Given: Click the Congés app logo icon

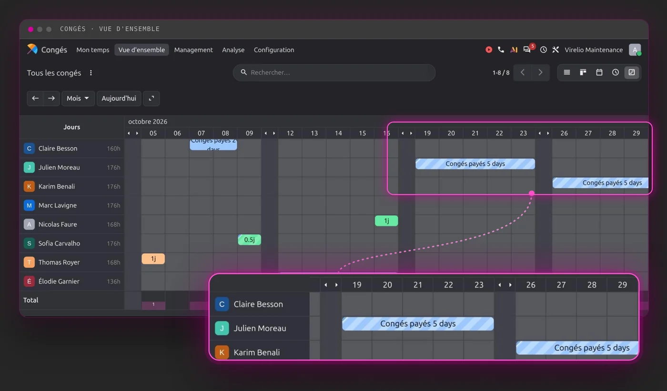Looking at the screenshot, I should (32, 49).
